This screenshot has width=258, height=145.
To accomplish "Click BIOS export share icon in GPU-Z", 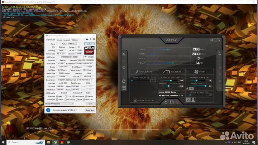I will pos(85,57).
